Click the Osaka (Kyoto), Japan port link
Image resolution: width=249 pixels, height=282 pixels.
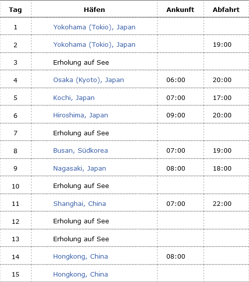pyautogui.click(x=89, y=80)
